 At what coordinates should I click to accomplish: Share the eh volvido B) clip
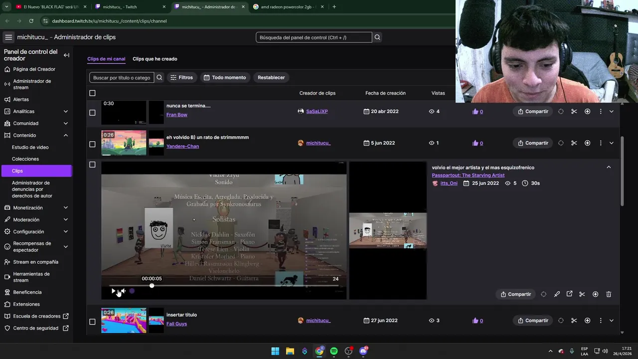tap(533, 143)
